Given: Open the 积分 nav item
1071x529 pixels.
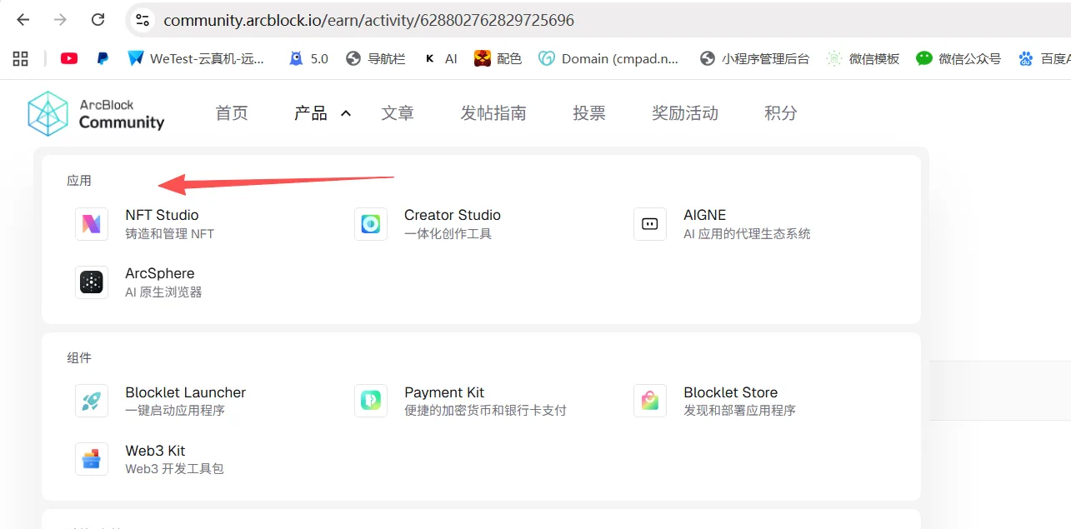Looking at the screenshot, I should (781, 113).
